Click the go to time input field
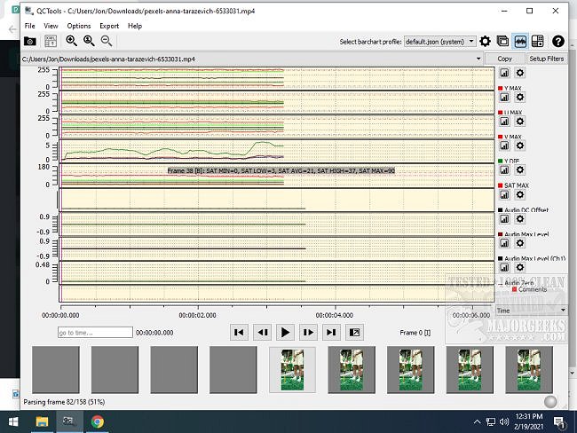Image resolution: width=577 pixels, height=433 pixels. pyautogui.click(x=93, y=333)
